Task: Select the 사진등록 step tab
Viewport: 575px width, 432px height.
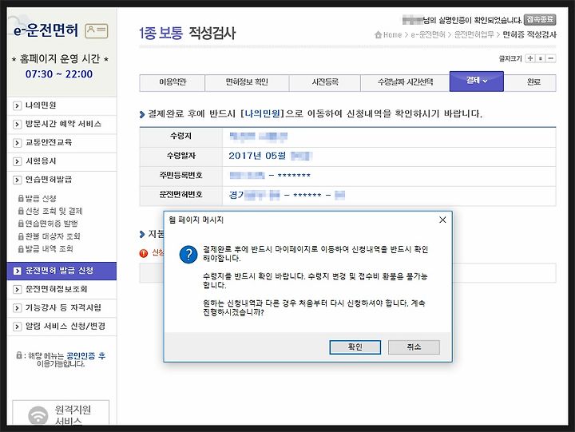Action: click(x=325, y=82)
